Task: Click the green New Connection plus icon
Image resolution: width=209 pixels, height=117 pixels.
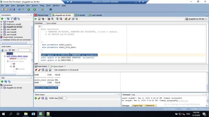Action: tap(2, 19)
